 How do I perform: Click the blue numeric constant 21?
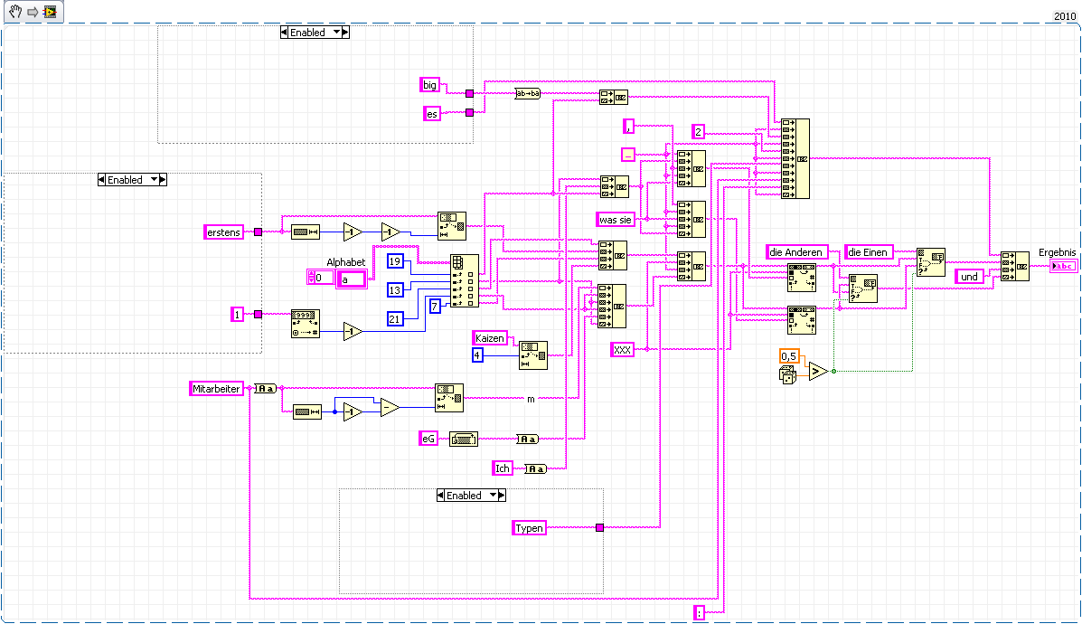395,319
